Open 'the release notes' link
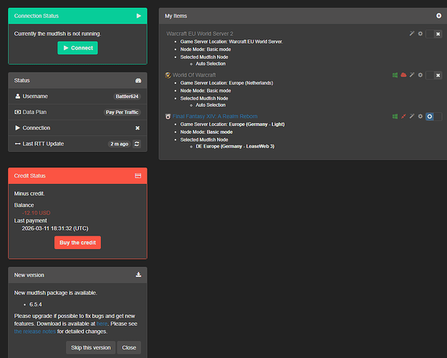The image size is (447, 358). tap(35, 332)
